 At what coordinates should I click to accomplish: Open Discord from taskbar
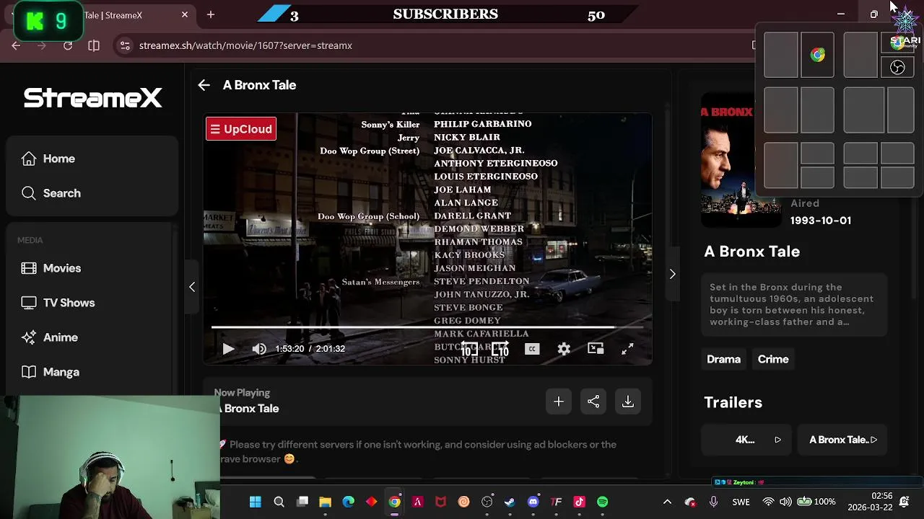click(533, 502)
